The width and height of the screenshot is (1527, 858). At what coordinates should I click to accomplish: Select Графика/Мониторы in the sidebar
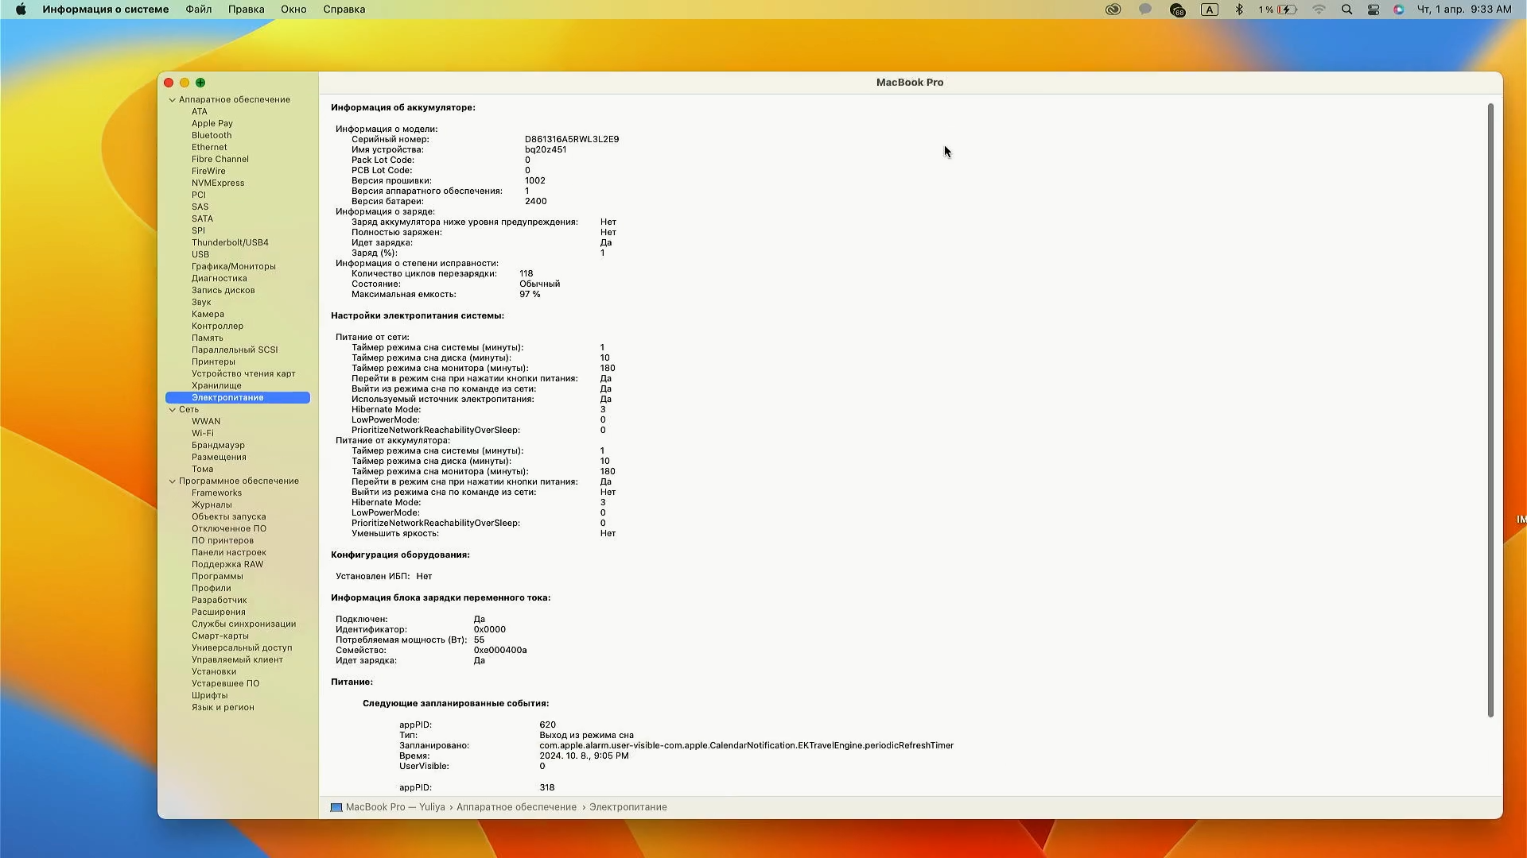click(234, 266)
